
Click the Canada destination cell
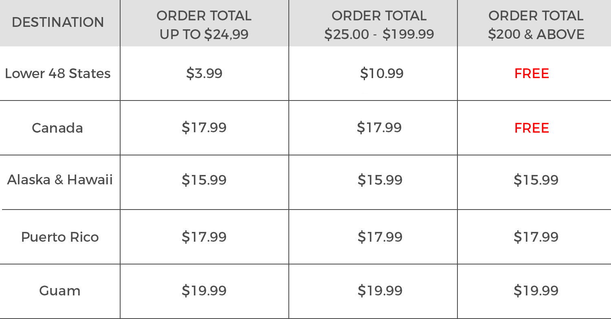click(x=57, y=128)
